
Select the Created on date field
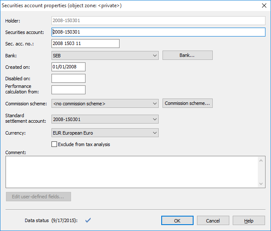[68, 67]
